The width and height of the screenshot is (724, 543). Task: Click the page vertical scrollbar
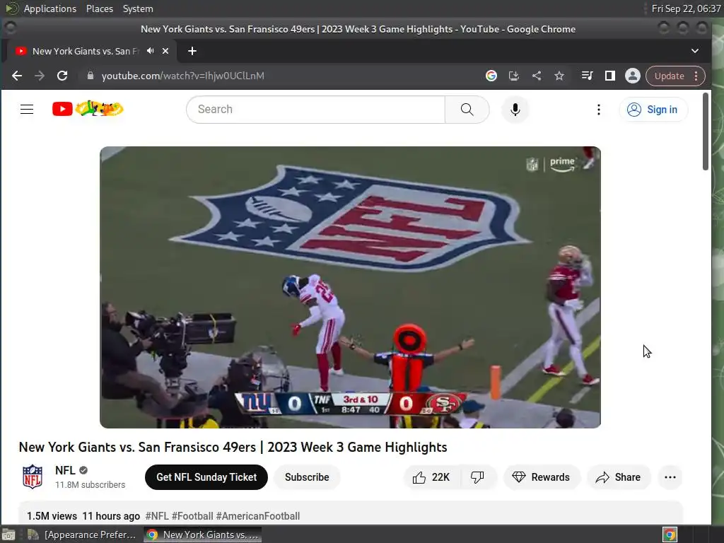point(705,132)
